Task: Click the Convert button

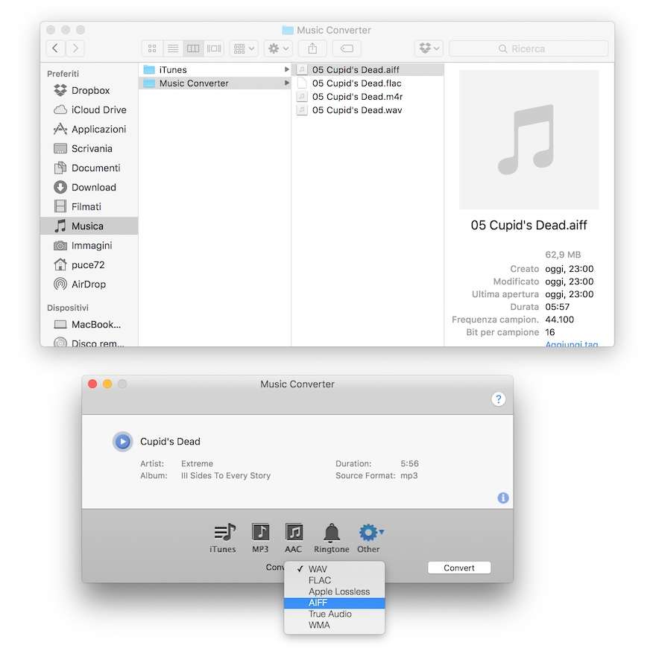Action: pyautogui.click(x=459, y=568)
